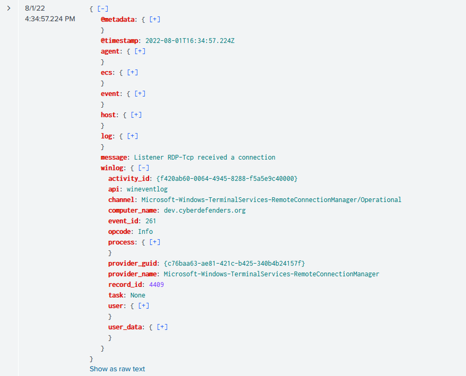
Task: Expand the process field [+]
Action: (155, 242)
